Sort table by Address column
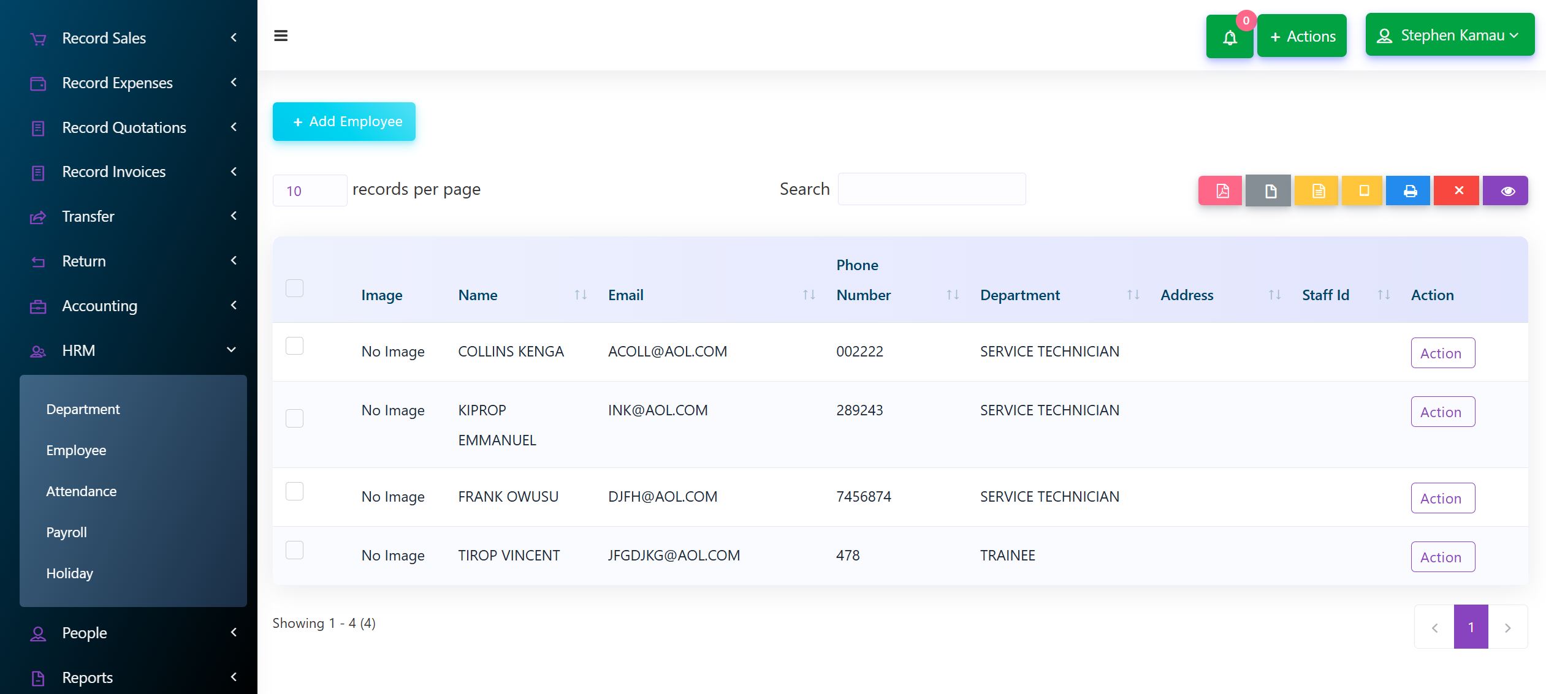 coord(1274,295)
